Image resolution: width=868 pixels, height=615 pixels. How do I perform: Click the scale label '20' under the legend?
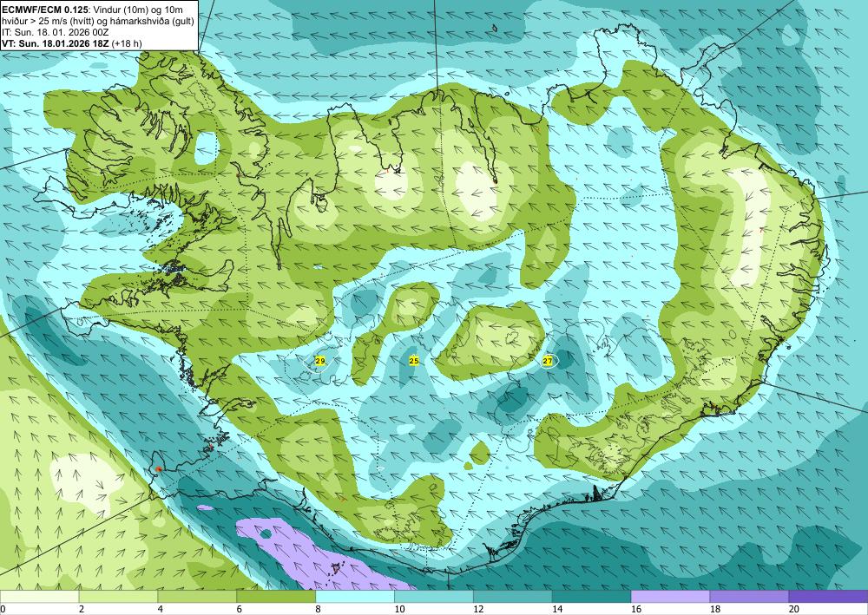[794, 609]
